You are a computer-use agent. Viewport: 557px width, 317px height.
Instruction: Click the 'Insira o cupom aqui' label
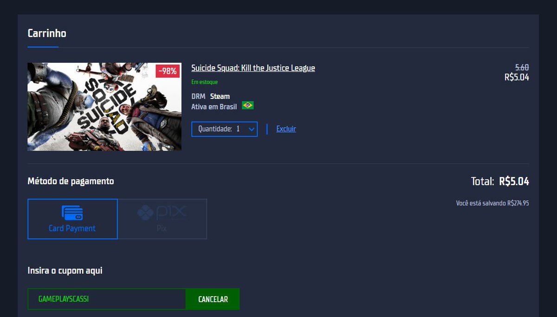65,271
